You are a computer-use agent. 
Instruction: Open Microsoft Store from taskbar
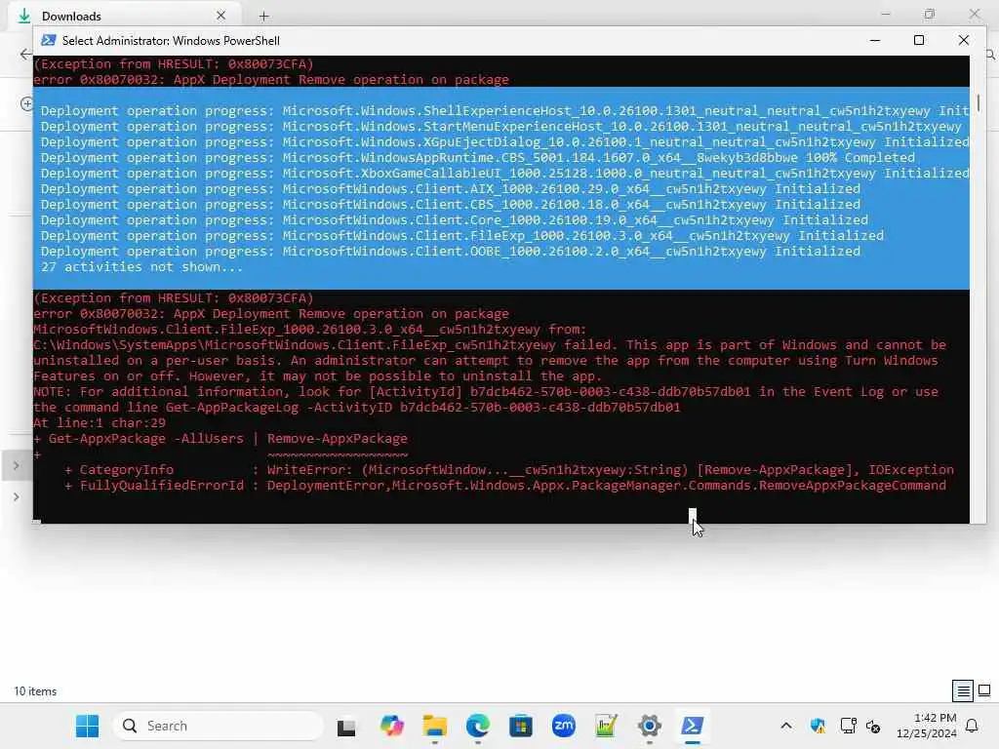521,726
